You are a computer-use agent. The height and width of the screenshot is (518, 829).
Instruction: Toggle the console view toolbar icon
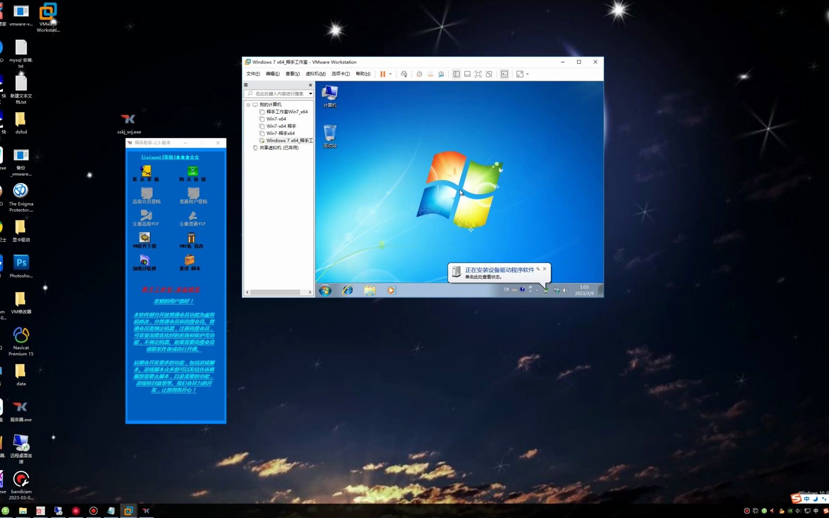[504, 74]
